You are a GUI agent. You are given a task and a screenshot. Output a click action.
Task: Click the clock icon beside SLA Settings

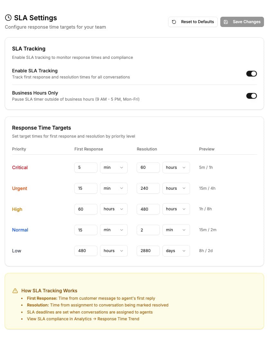(8, 18)
